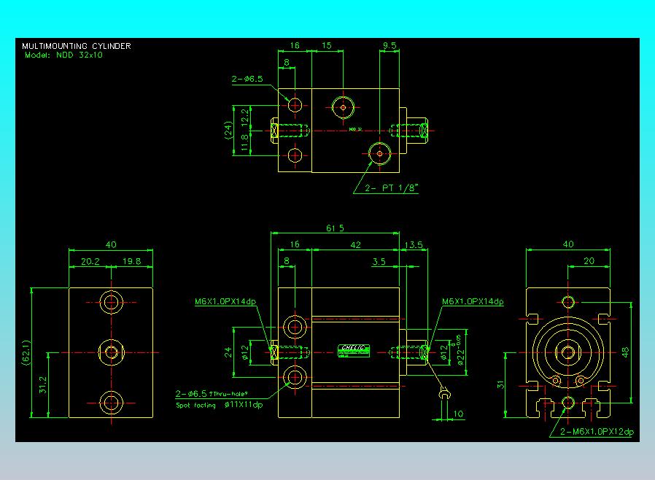This screenshot has height=480, width=655.
Task: Select the MULTIMOUNTING CYLINDER title text
Action: [x=77, y=46]
